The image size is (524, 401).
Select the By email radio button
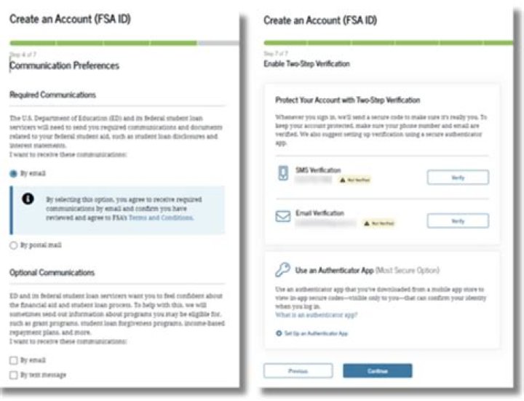click(x=13, y=173)
